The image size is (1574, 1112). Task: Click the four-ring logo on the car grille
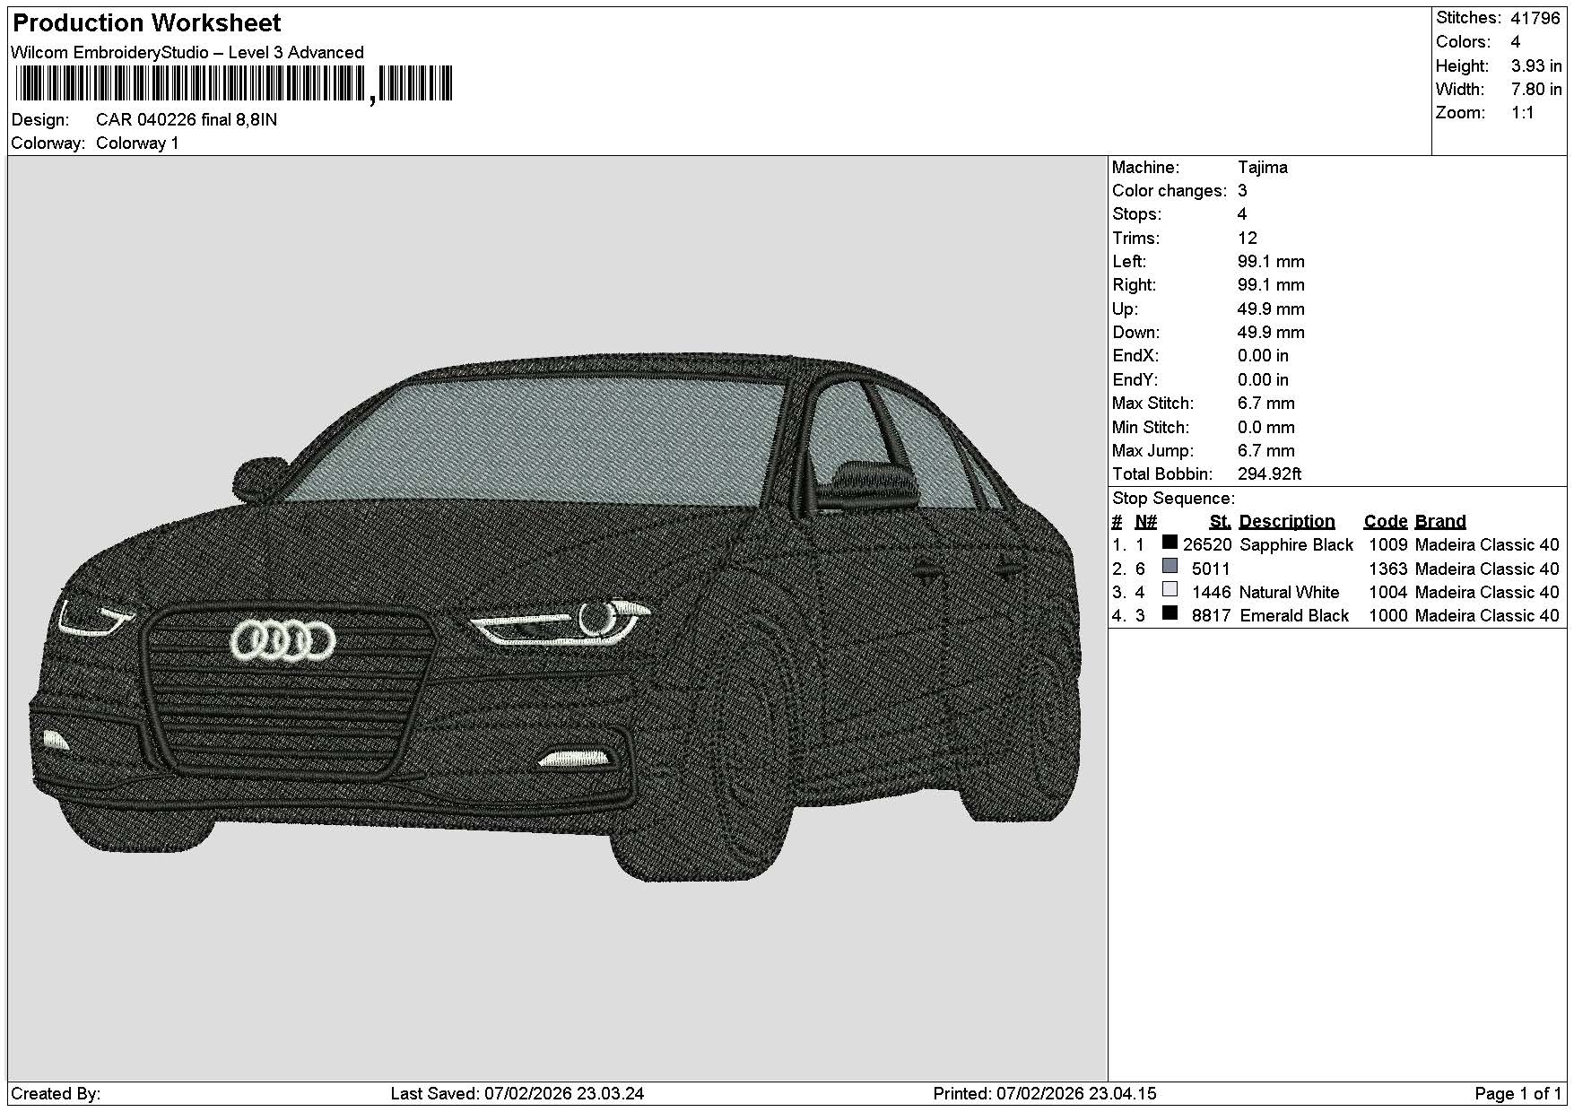(283, 639)
